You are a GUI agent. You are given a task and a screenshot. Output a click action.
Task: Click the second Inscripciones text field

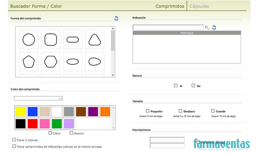click(167, 146)
